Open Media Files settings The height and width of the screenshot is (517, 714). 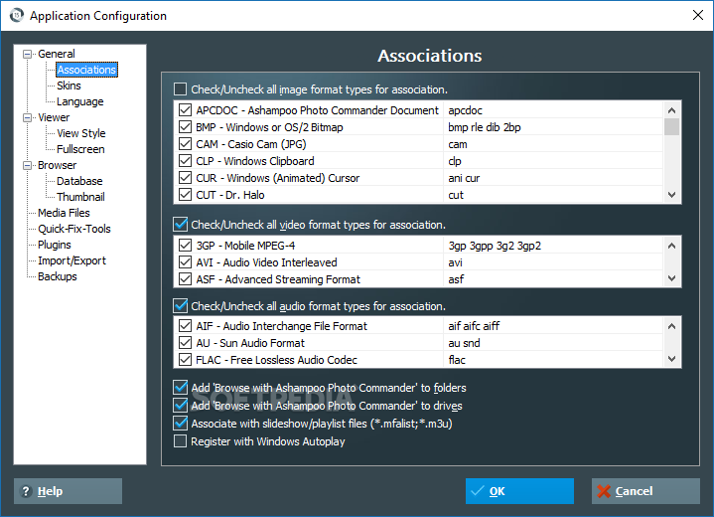point(64,213)
